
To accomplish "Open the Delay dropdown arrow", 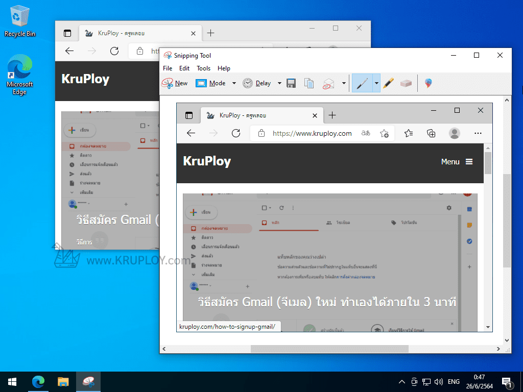I will [x=279, y=83].
